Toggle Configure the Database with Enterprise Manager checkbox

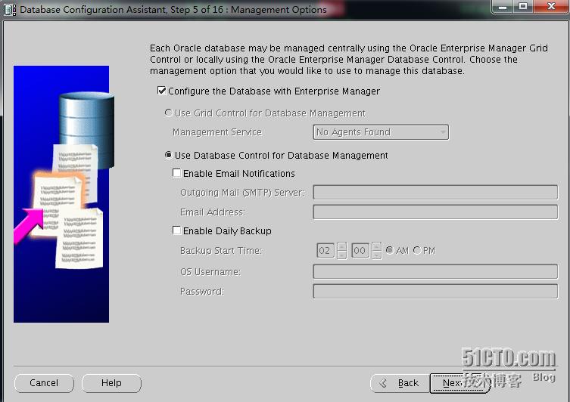point(162,91)
